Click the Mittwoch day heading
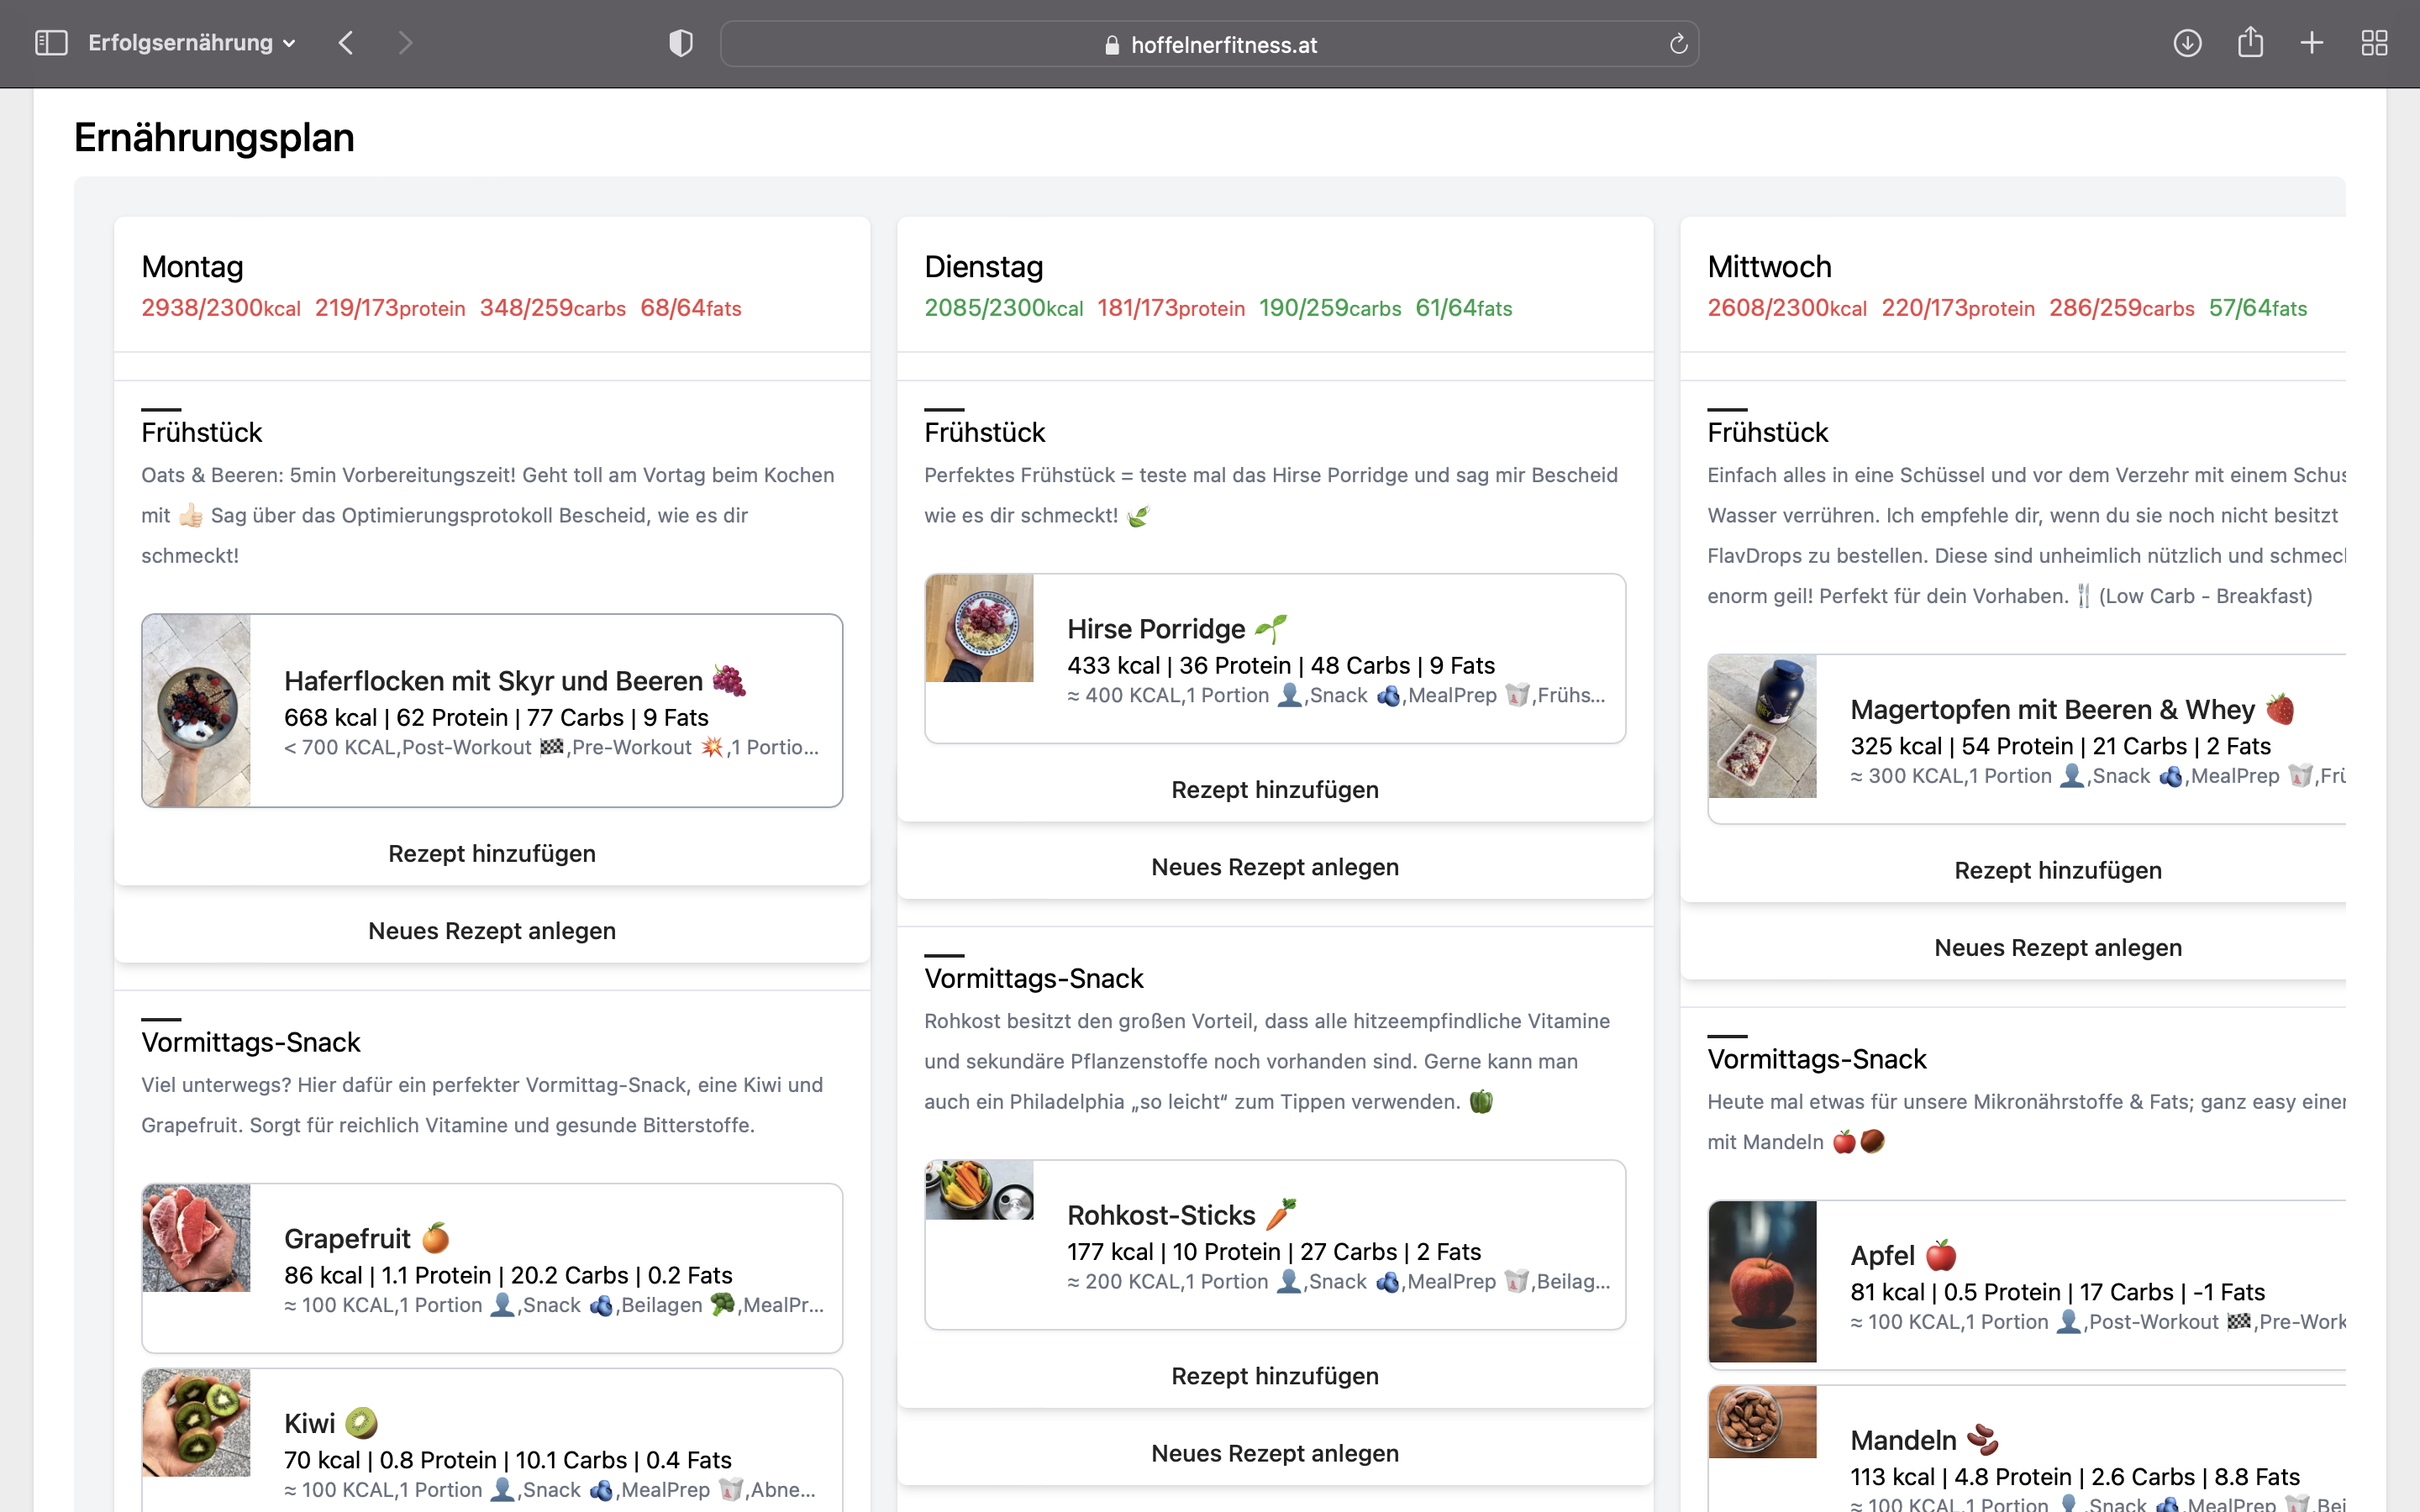Screen dimensions: 2420x1512 (1769, 267)
